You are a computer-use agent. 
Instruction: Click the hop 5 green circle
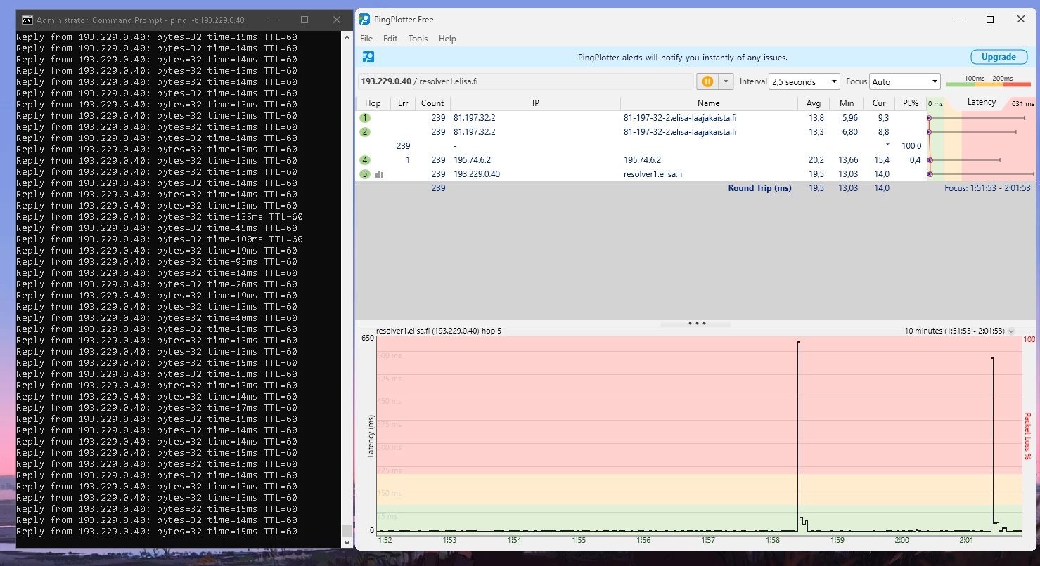click(365, 174)
